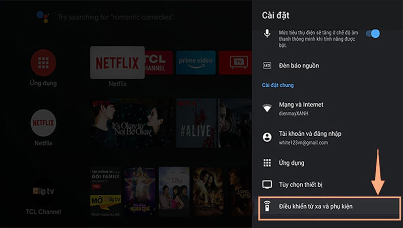
Task: Click the account icon for Tài khoản và đăng nhập
Action: tap(267, 137)
